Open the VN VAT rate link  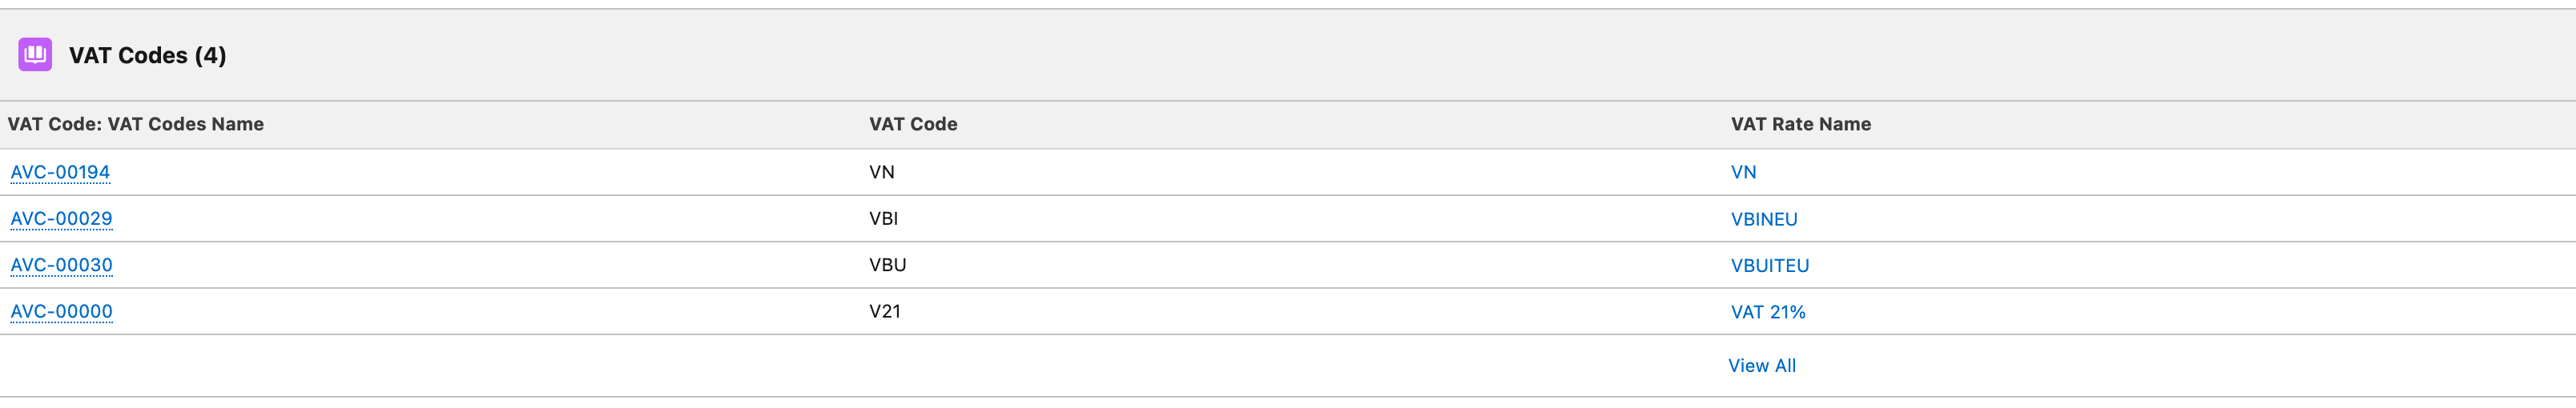pyautogui.click(x=1743, y=173)
